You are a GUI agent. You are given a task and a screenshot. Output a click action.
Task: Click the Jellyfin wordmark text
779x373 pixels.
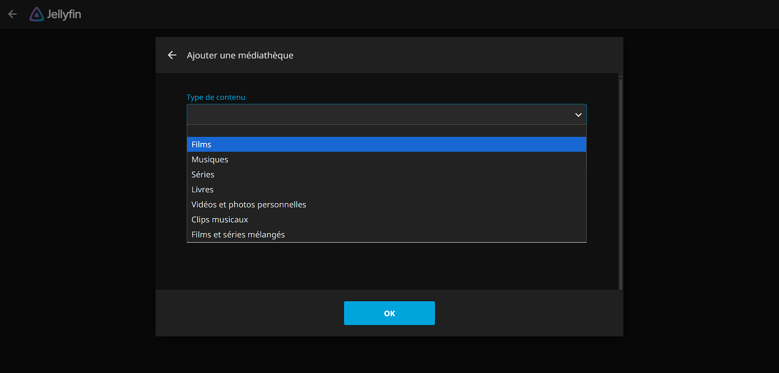[64, 15]
